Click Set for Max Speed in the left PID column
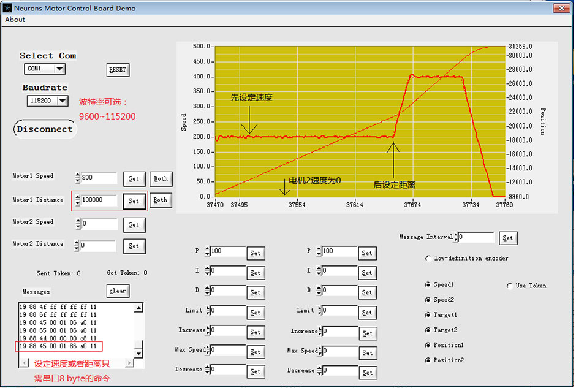Screen dimensions: 576x388 coord(256,352)
